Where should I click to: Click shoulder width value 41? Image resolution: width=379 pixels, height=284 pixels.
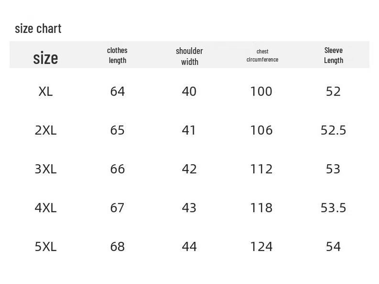[x=189, y=130]
